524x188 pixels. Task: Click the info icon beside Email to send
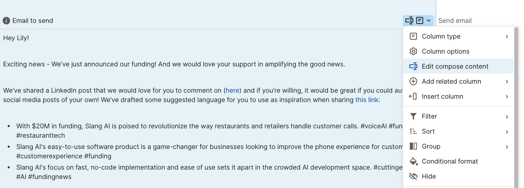point(6,21)
